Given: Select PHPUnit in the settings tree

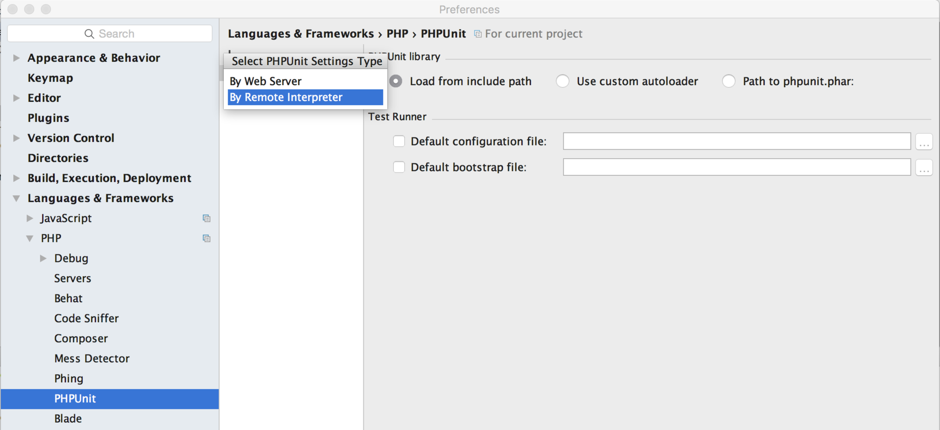Looking at the screenshot, I should point(110,399).
